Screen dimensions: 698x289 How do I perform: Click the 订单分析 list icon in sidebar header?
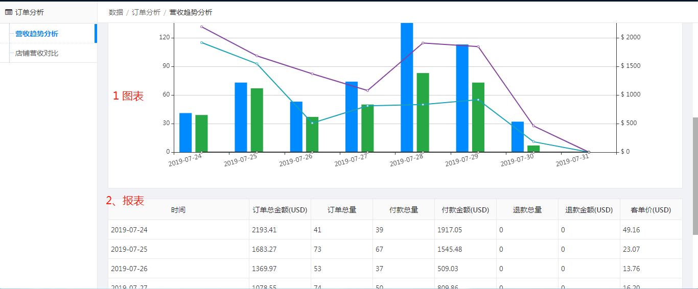9,12
